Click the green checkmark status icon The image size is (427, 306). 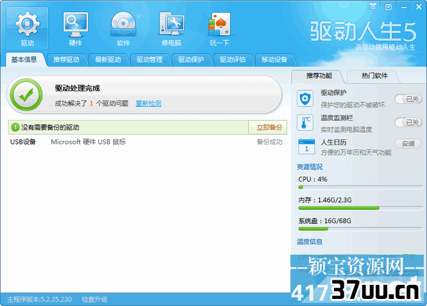(x=26, y=94)
